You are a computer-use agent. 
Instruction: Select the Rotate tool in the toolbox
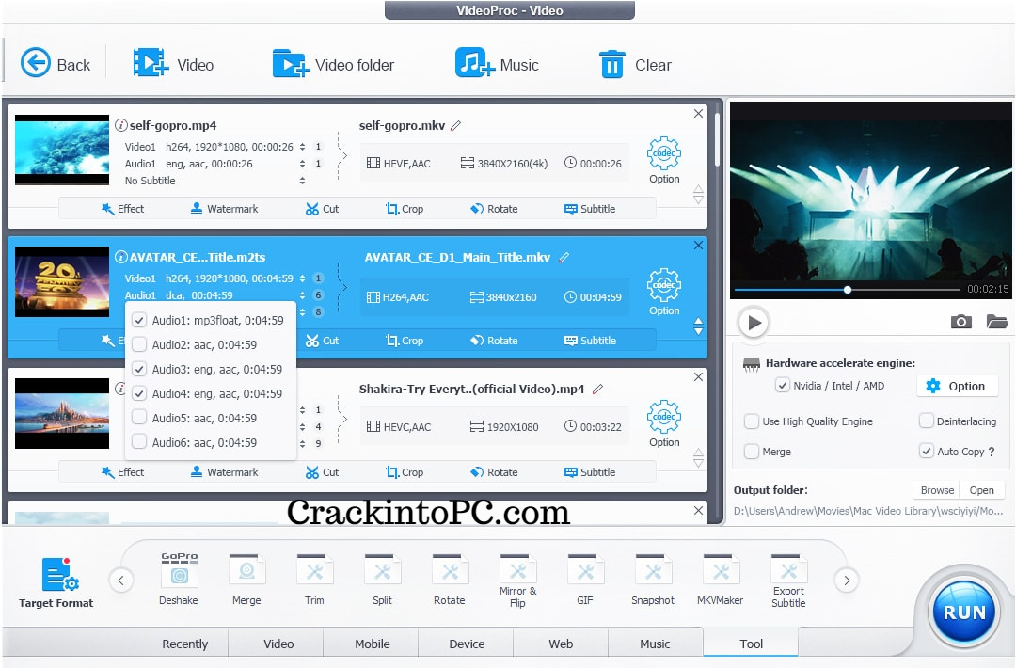click(x=450, y=580)
